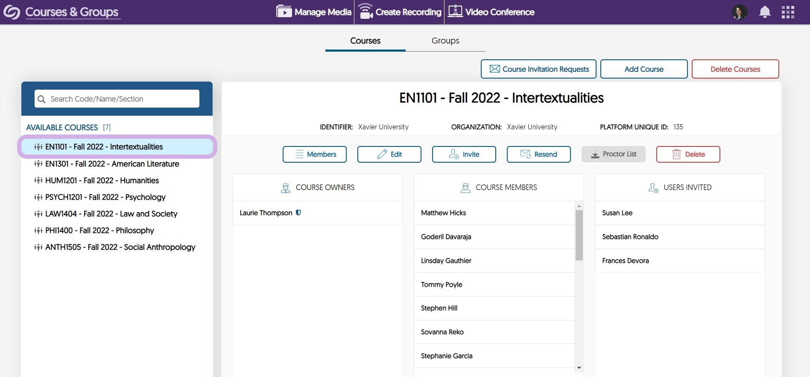Open the notifications bell
Viewport: 810px width, 377px height.
tap(764, 12)
